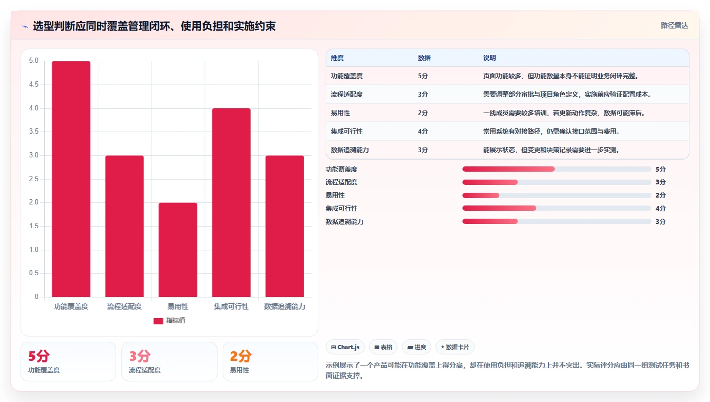The width and height of the screenshot is (710, 402).
Task: Click description starting 需要调整部分审批
Action: click(567, 95)
